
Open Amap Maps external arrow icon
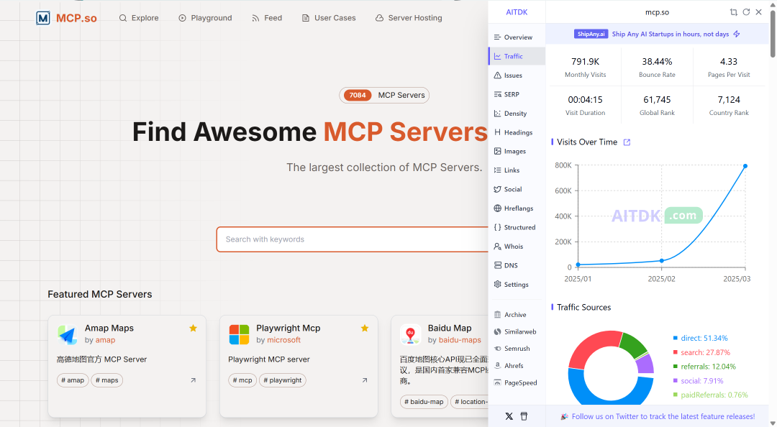click(x=194, y=380)
